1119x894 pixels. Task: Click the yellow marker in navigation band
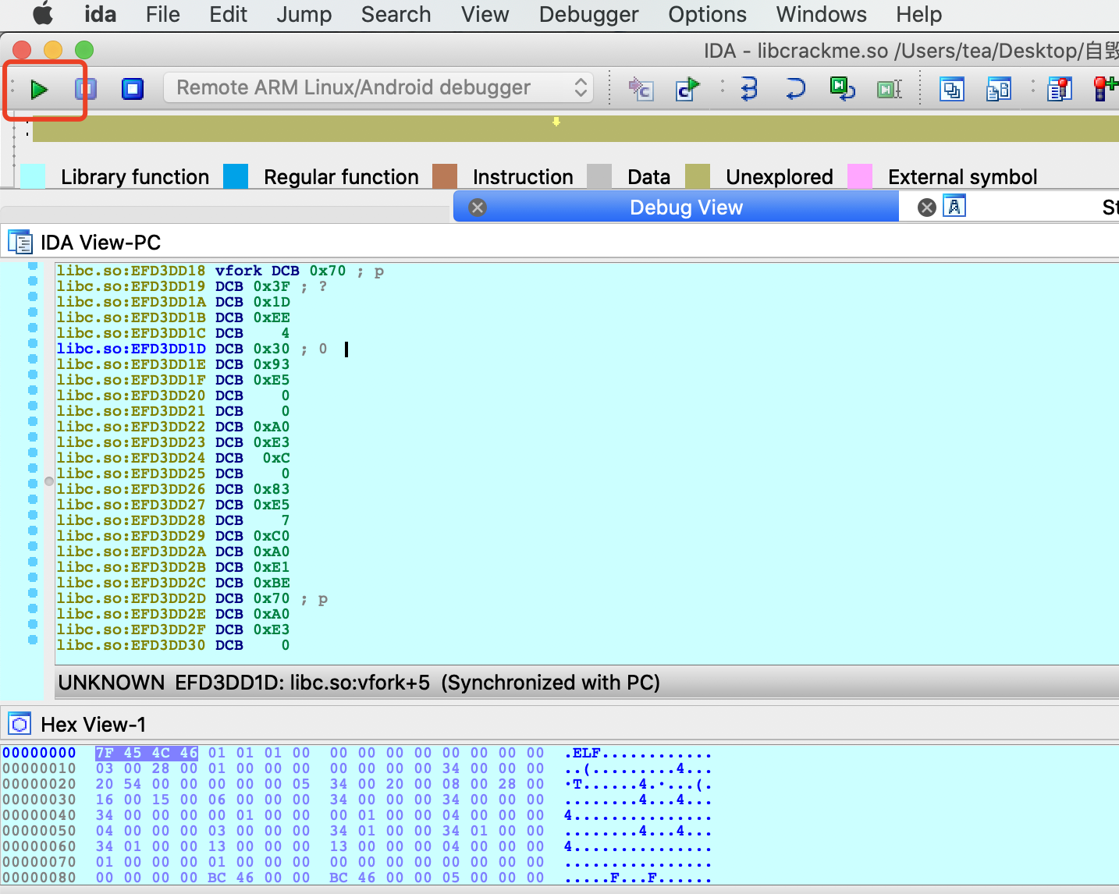556,122
